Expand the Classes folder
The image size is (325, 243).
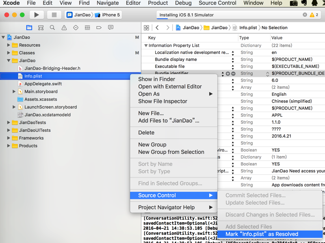(9, 53)
